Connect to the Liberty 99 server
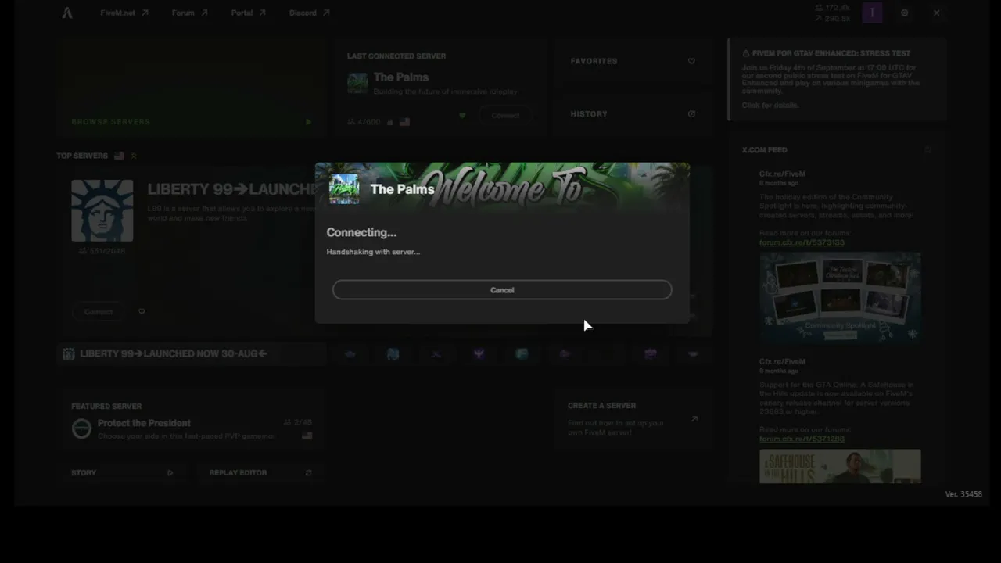 [x=99, y=311]
